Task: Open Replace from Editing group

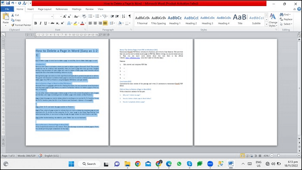Action: (x=286, y=19)
